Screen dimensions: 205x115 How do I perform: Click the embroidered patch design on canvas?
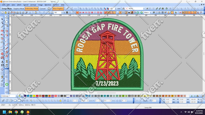[107, 54]
